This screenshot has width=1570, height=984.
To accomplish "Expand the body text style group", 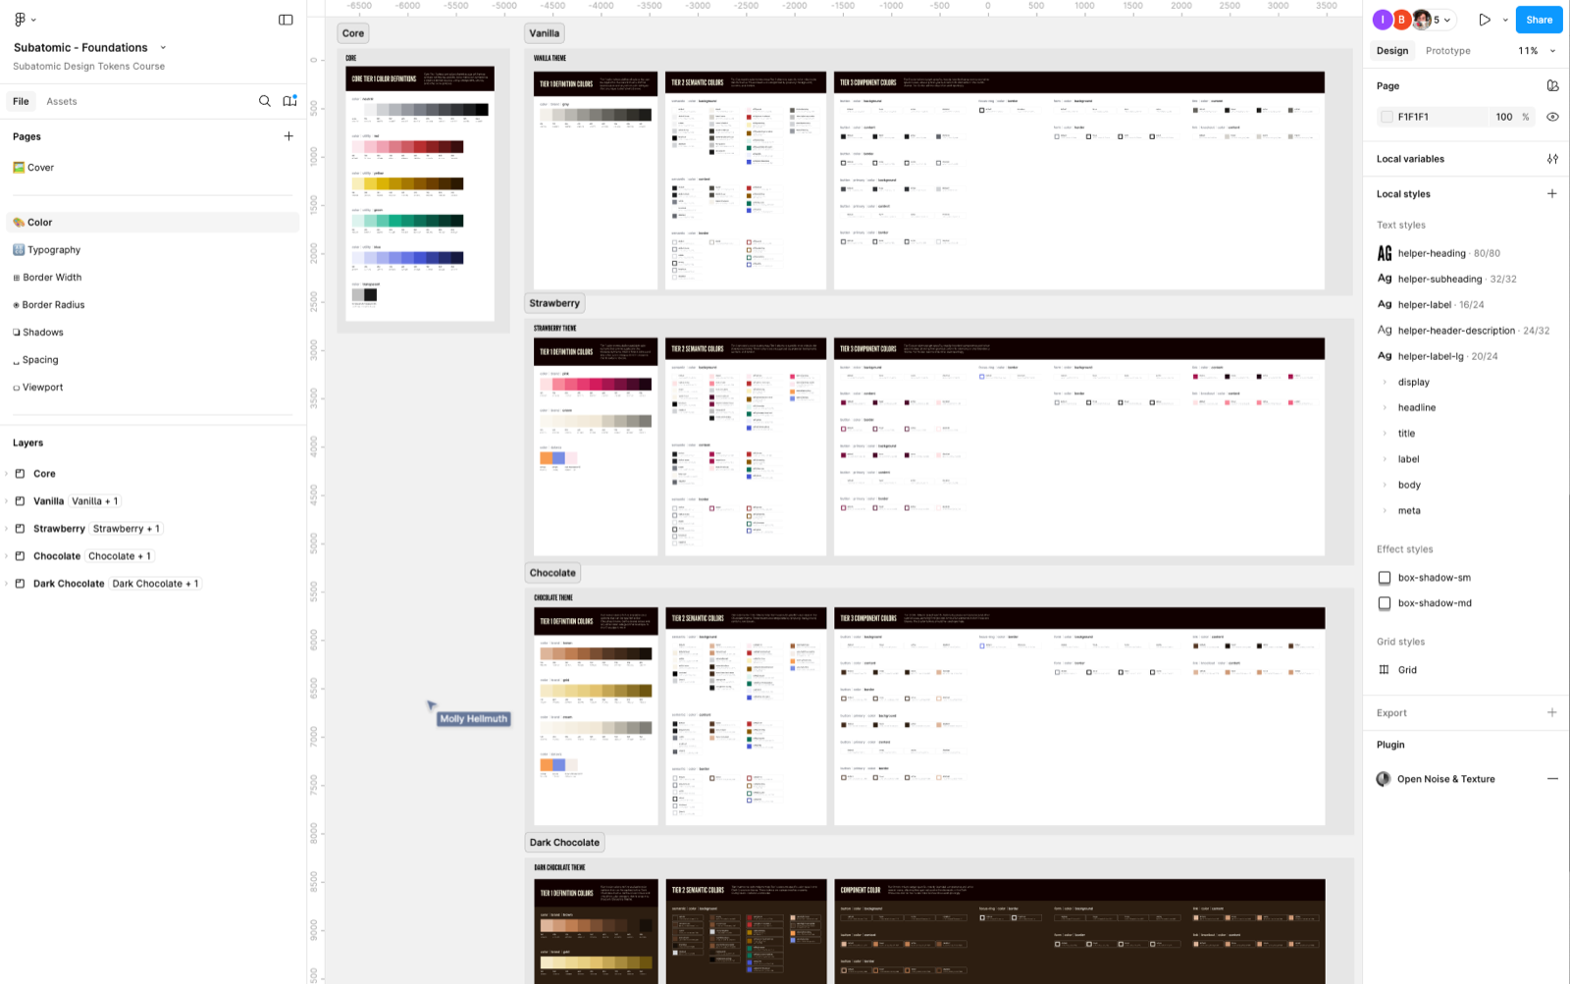I will 1386,485.
